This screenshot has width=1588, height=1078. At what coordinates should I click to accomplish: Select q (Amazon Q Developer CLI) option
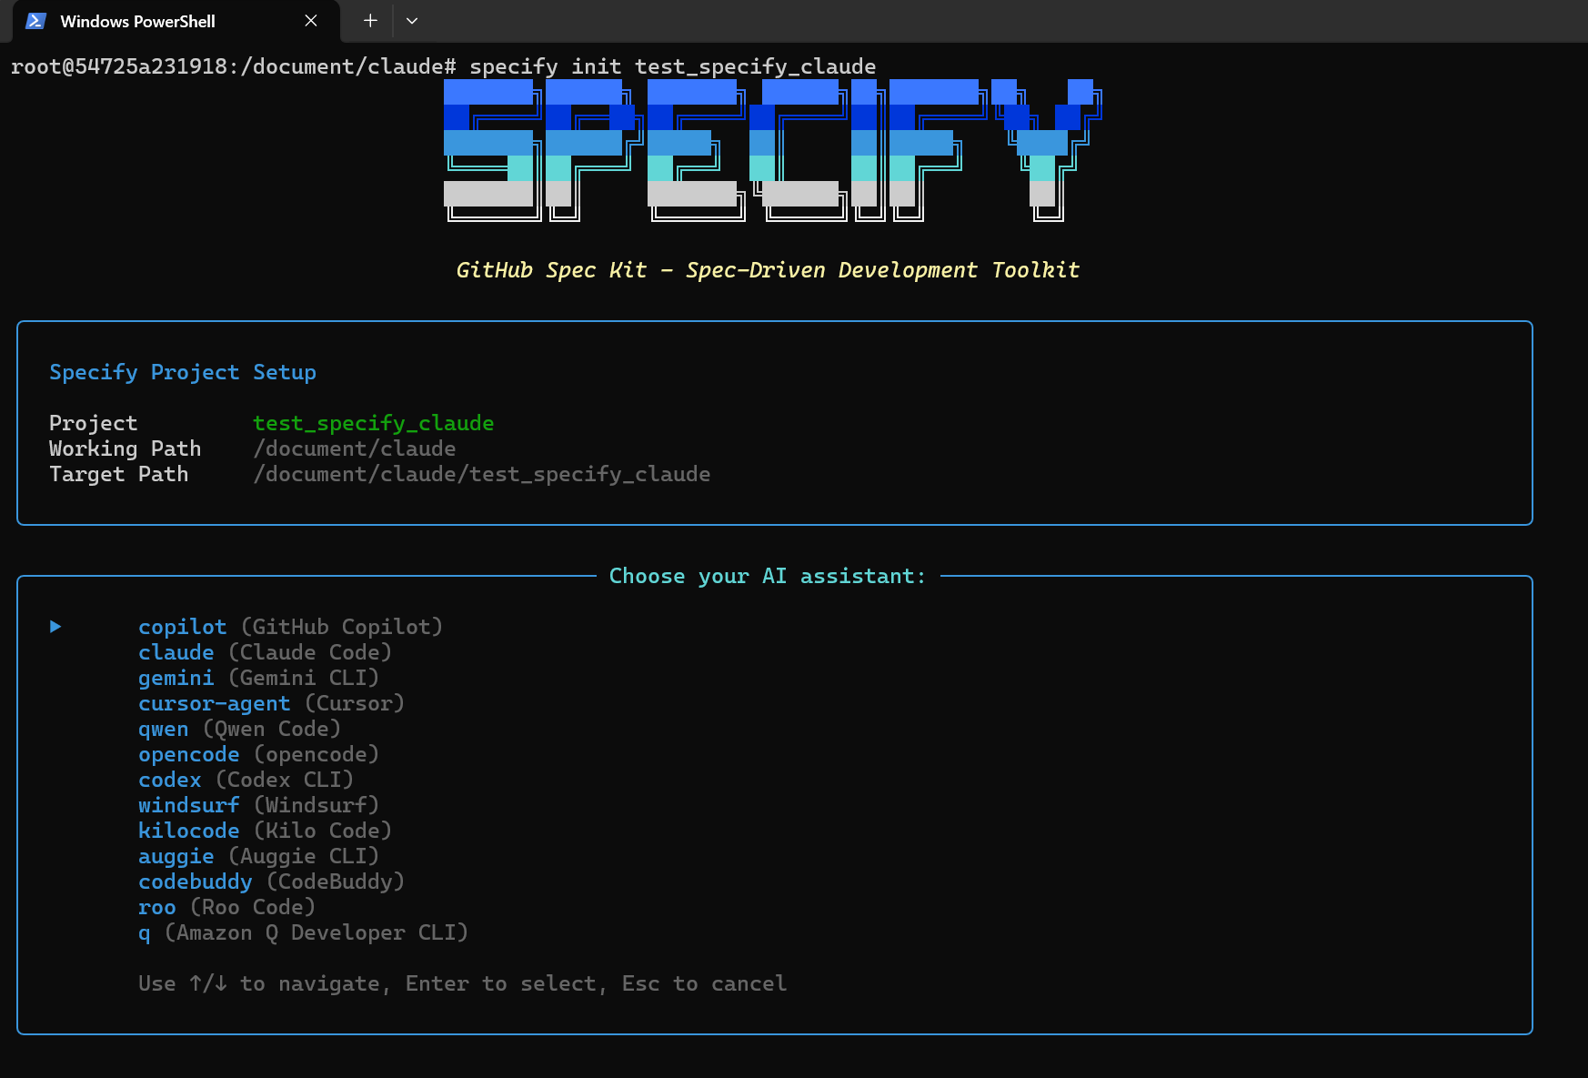[303, 932]
